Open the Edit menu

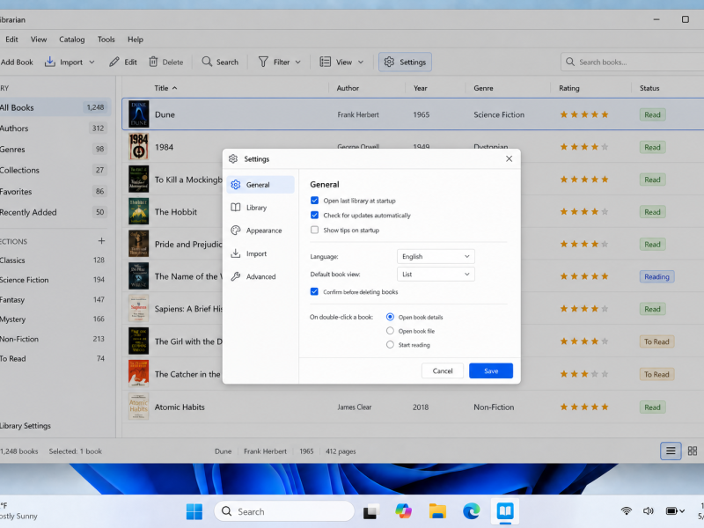tap(11, 40)
